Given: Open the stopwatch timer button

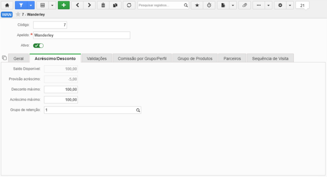Looking at the screenshot, I should click(209, 5).
